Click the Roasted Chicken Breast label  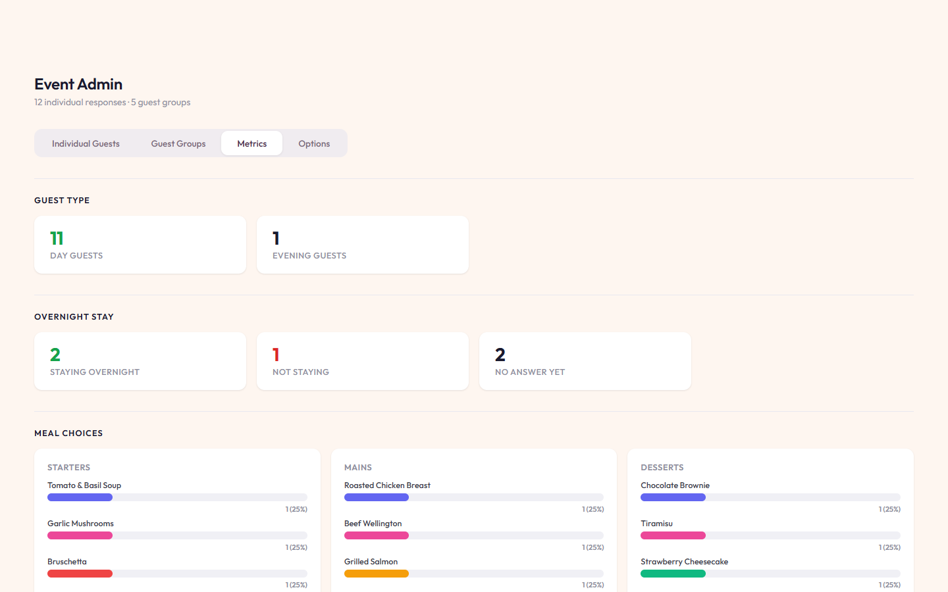point(387,485)
